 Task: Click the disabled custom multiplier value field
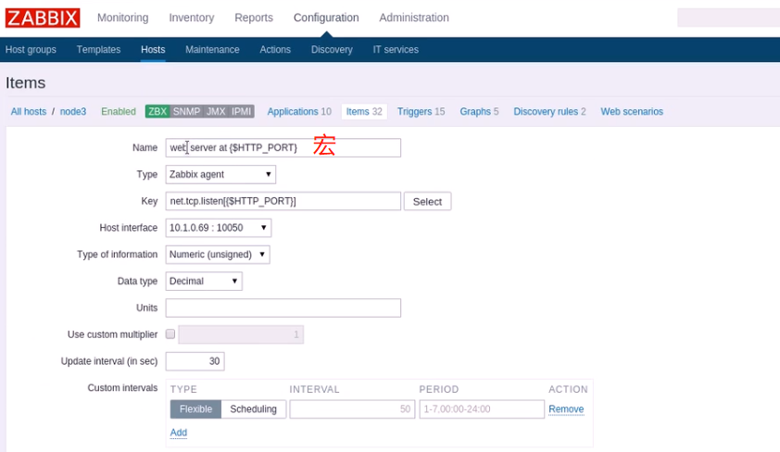tap(241, 334)
